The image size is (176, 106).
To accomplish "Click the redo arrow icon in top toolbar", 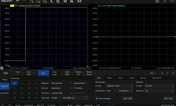I will tap(24, 1).
